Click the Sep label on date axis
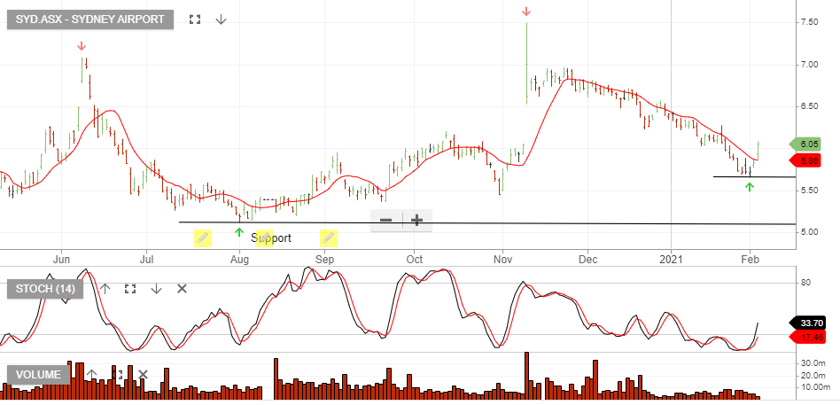The image size is (840, 405). (x=324, y=260)
